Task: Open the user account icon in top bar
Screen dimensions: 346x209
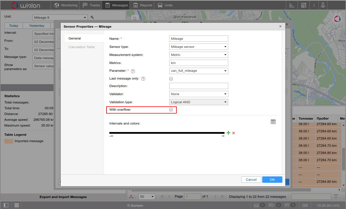Action: click(x=323, y=5)
